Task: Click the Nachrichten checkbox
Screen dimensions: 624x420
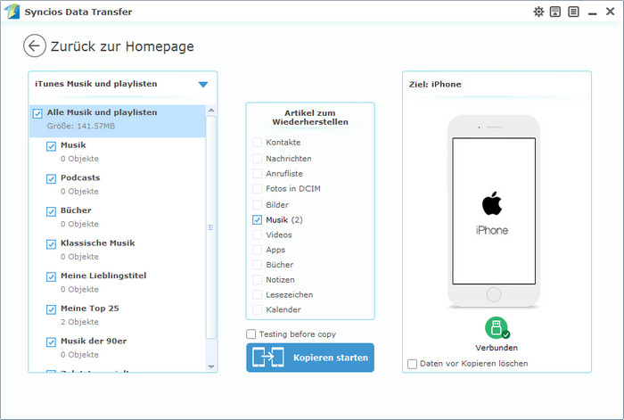Action: (x=257, y=159)
